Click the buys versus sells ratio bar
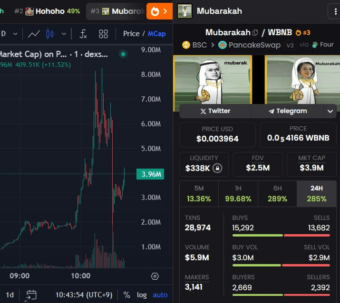The width and height of the screenshot is (340, 303). [x=281, y=235]
